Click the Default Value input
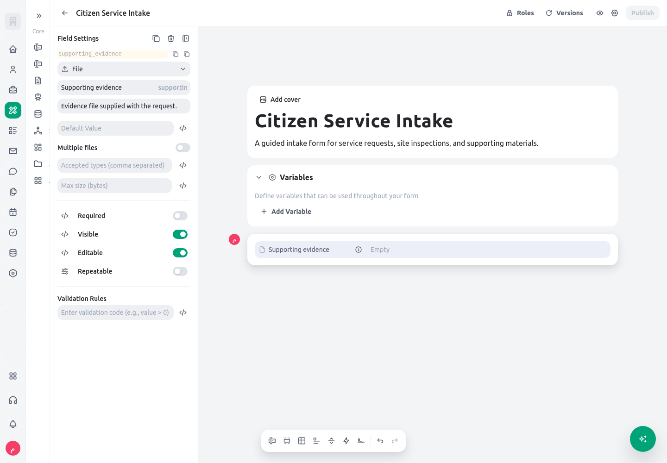 click(115, 128)
